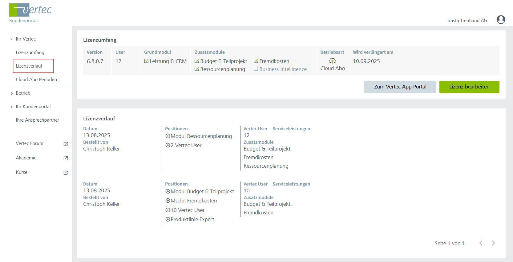
Task: Click plus icon of Modul Ressourcenplanung
Action: 168,136
